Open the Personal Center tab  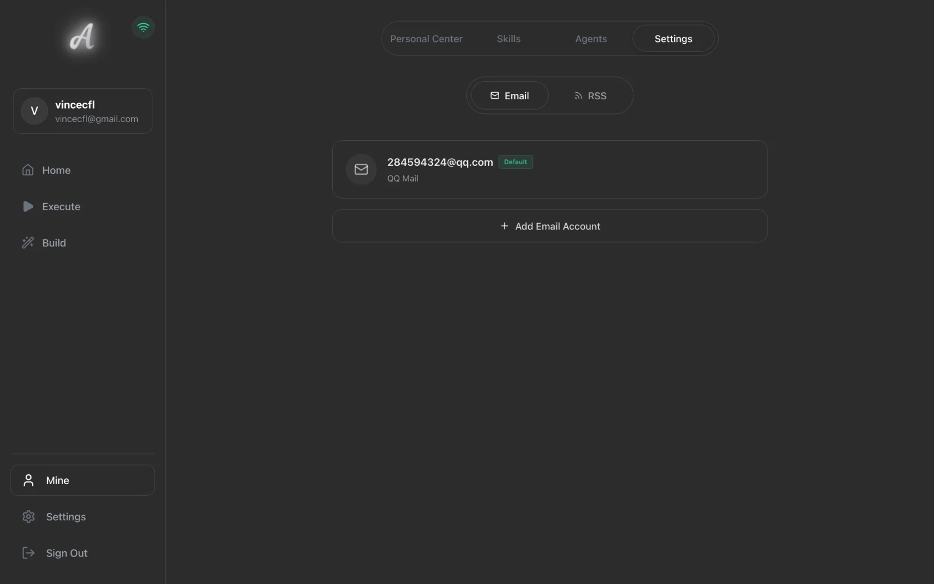click(x=426, y=39)
